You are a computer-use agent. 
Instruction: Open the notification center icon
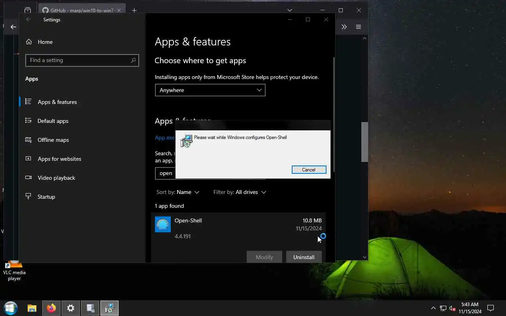pos(491,308)
